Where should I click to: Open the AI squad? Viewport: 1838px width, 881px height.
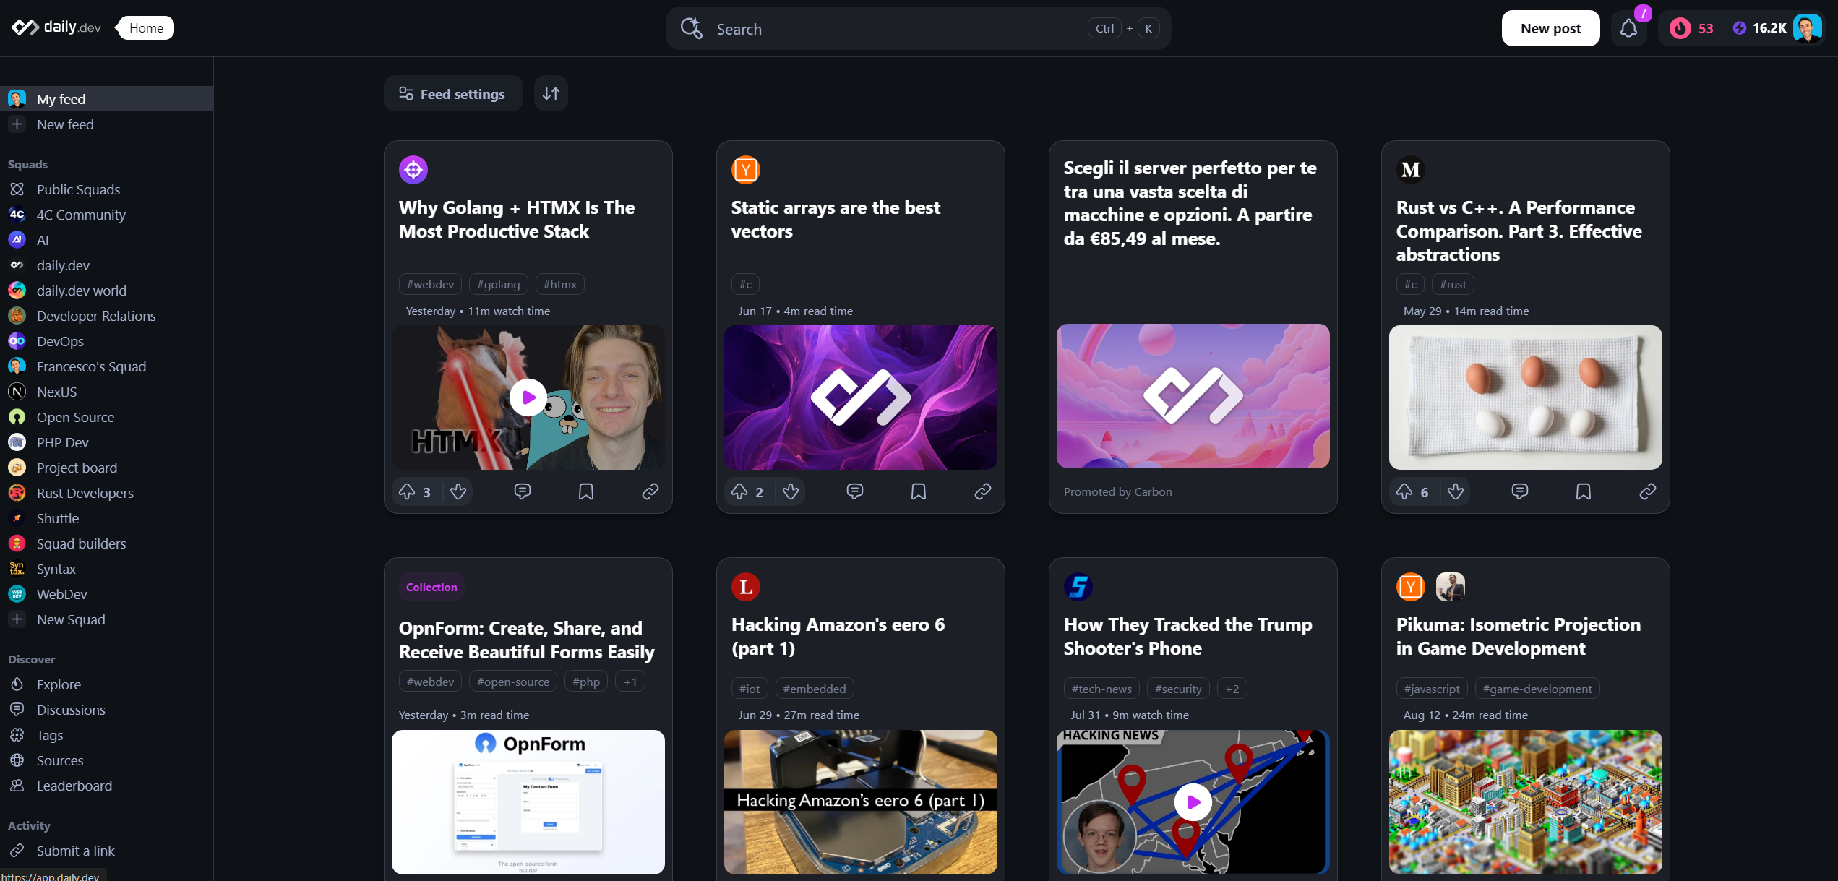pyautogui.click(x=106, y=240)
